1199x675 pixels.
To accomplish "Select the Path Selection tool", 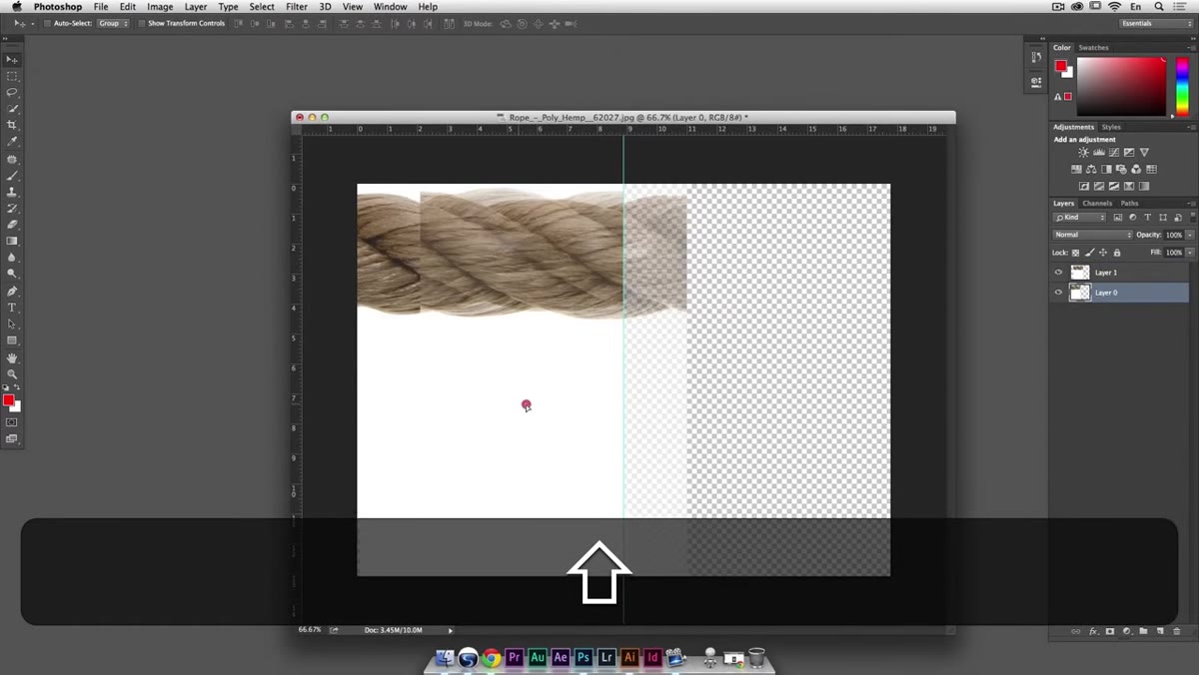I will pos(12,325).
